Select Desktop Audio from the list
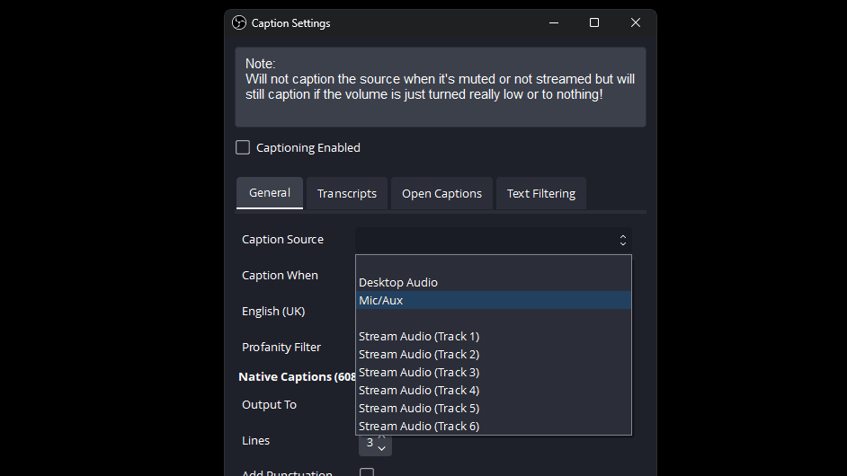The image size is (847, 476). point(398,283)
